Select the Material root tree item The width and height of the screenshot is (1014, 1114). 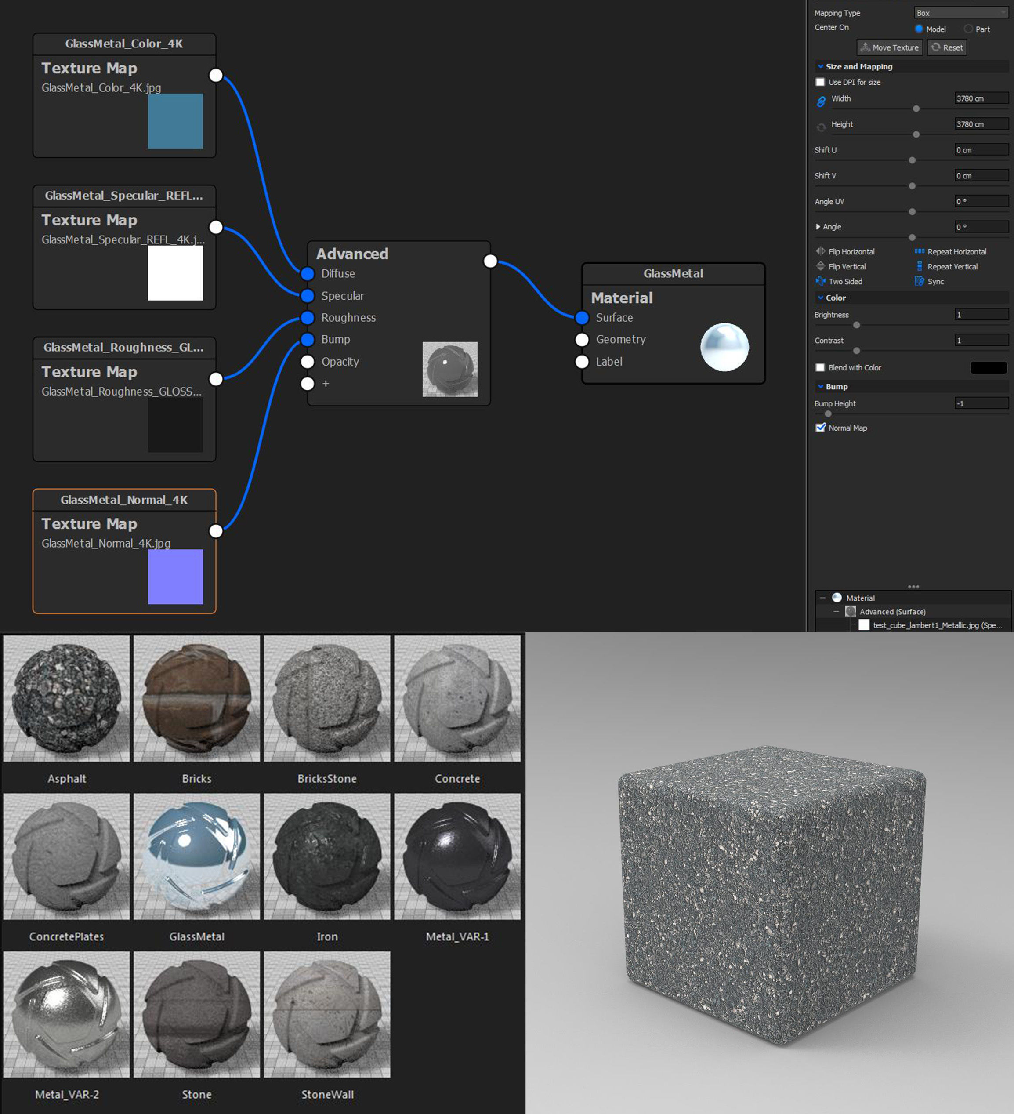860,598
